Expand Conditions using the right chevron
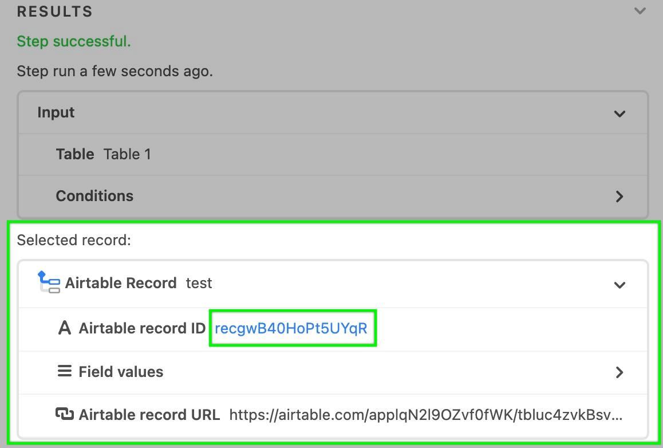Image resolution: width=663 pixels, height=448 pixels. pos(619,197)
